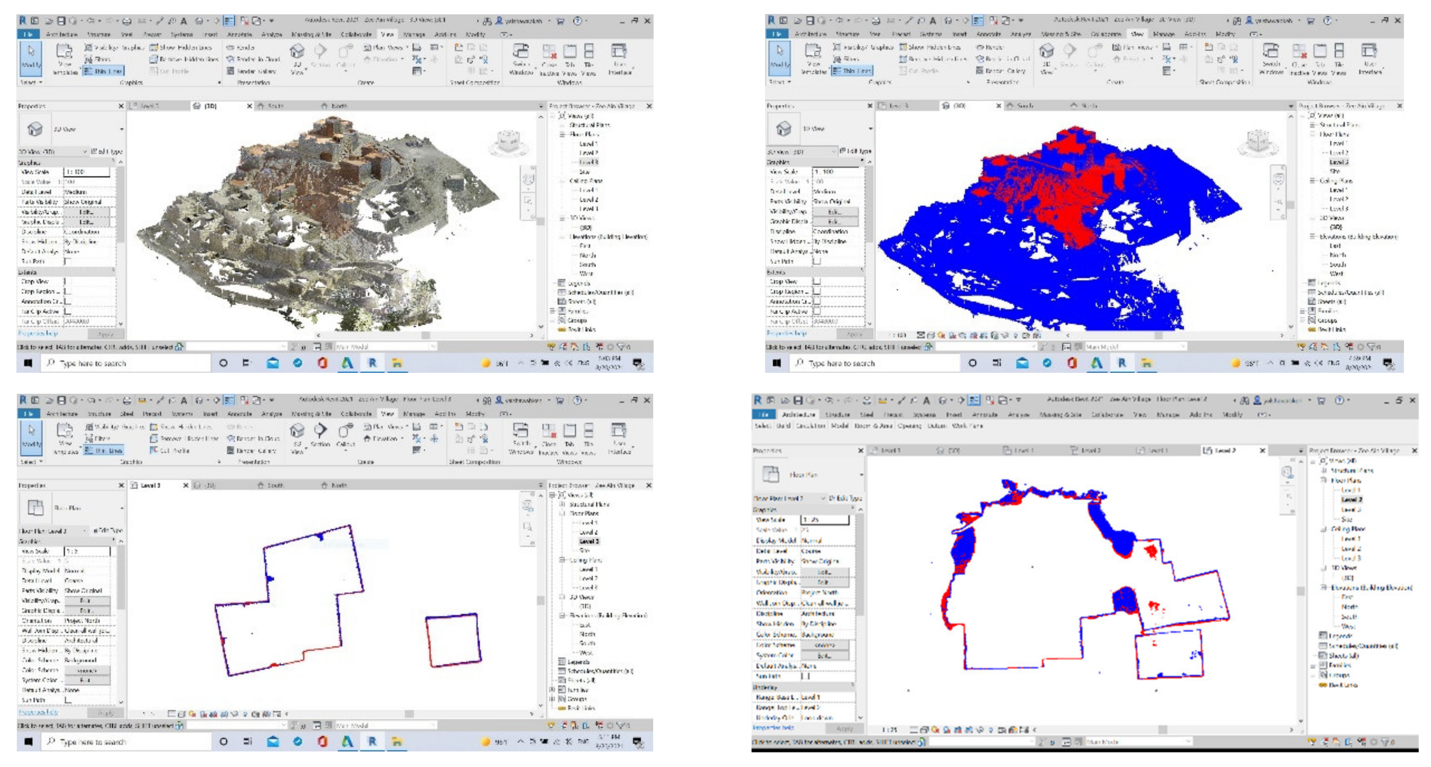Expand Families node in Level 3 window browser
The width and height of the screenshot is (1431, 767).
pos(552,690)
